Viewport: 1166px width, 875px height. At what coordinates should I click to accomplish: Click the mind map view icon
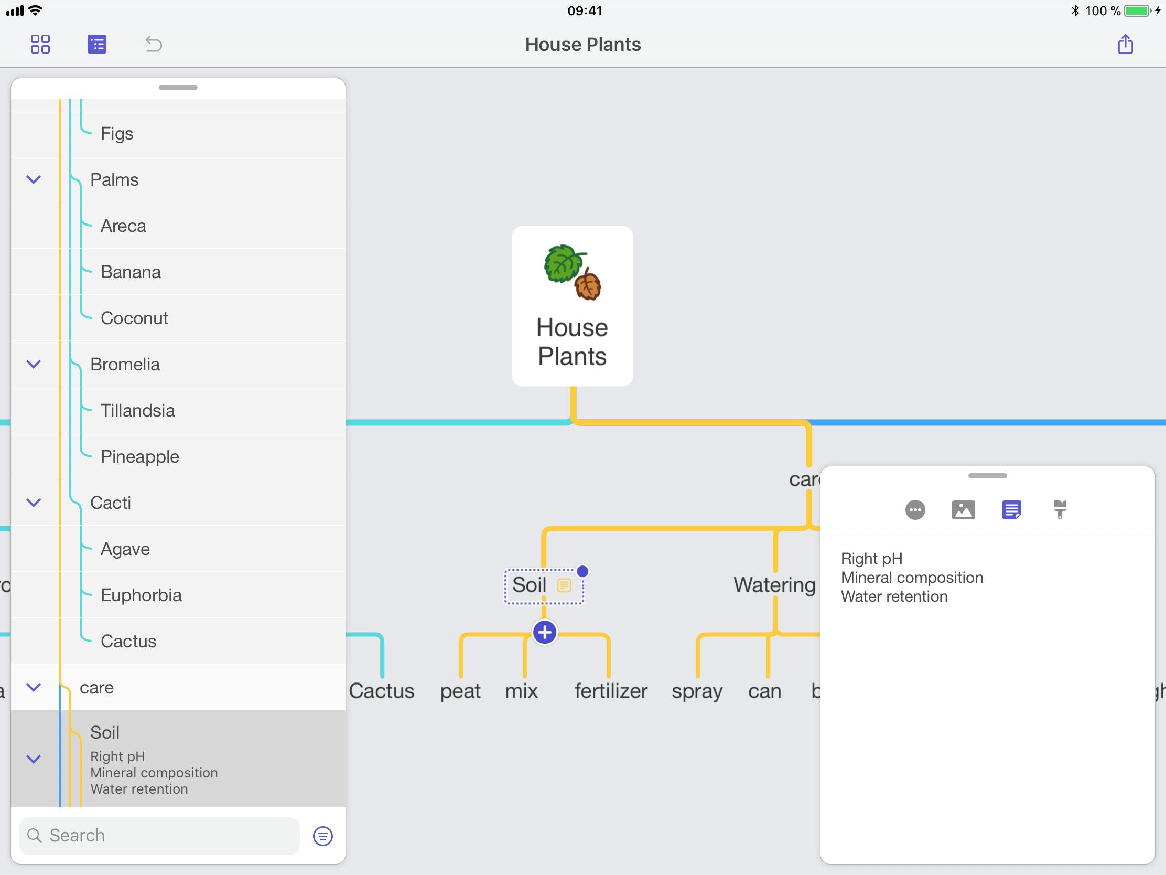click(39, 43)
